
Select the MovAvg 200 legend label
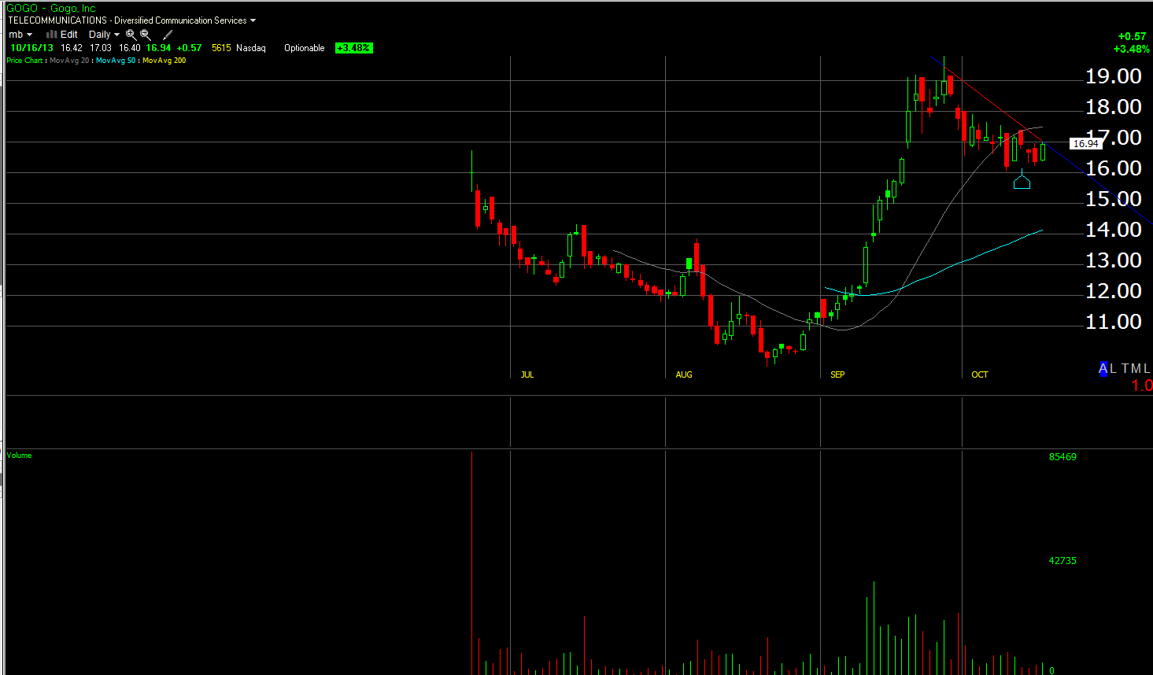(164, 61)
